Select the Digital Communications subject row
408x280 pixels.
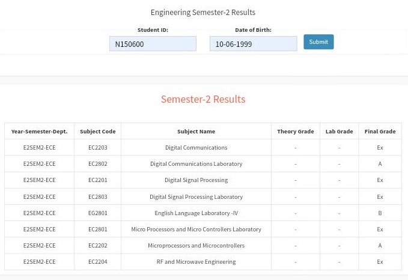tap(196, 147)
